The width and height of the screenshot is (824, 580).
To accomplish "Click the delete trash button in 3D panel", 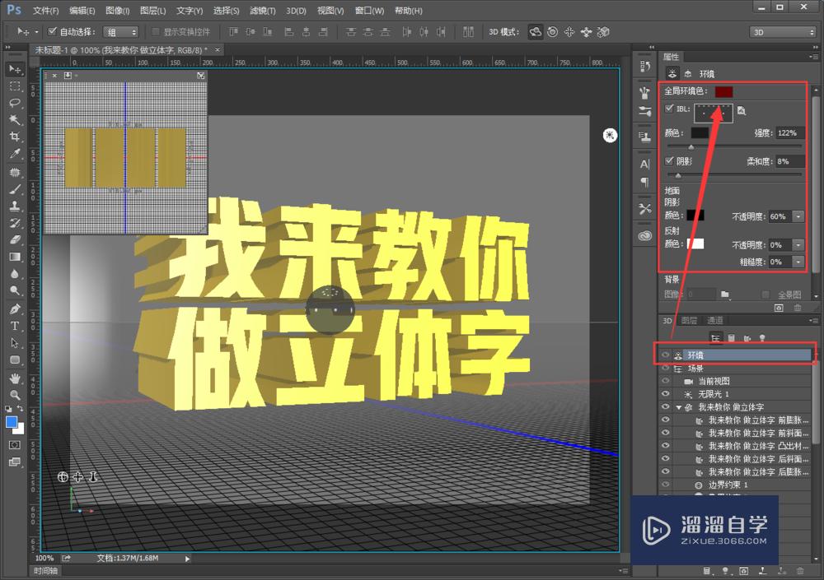I will (799, 571).
